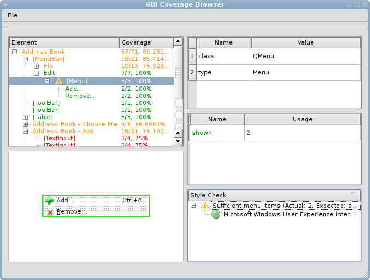Image resolution: width=370 pixels, height=280 pixels.
Task: Select the Remove... item in the tree
Action: coord(80,96)
